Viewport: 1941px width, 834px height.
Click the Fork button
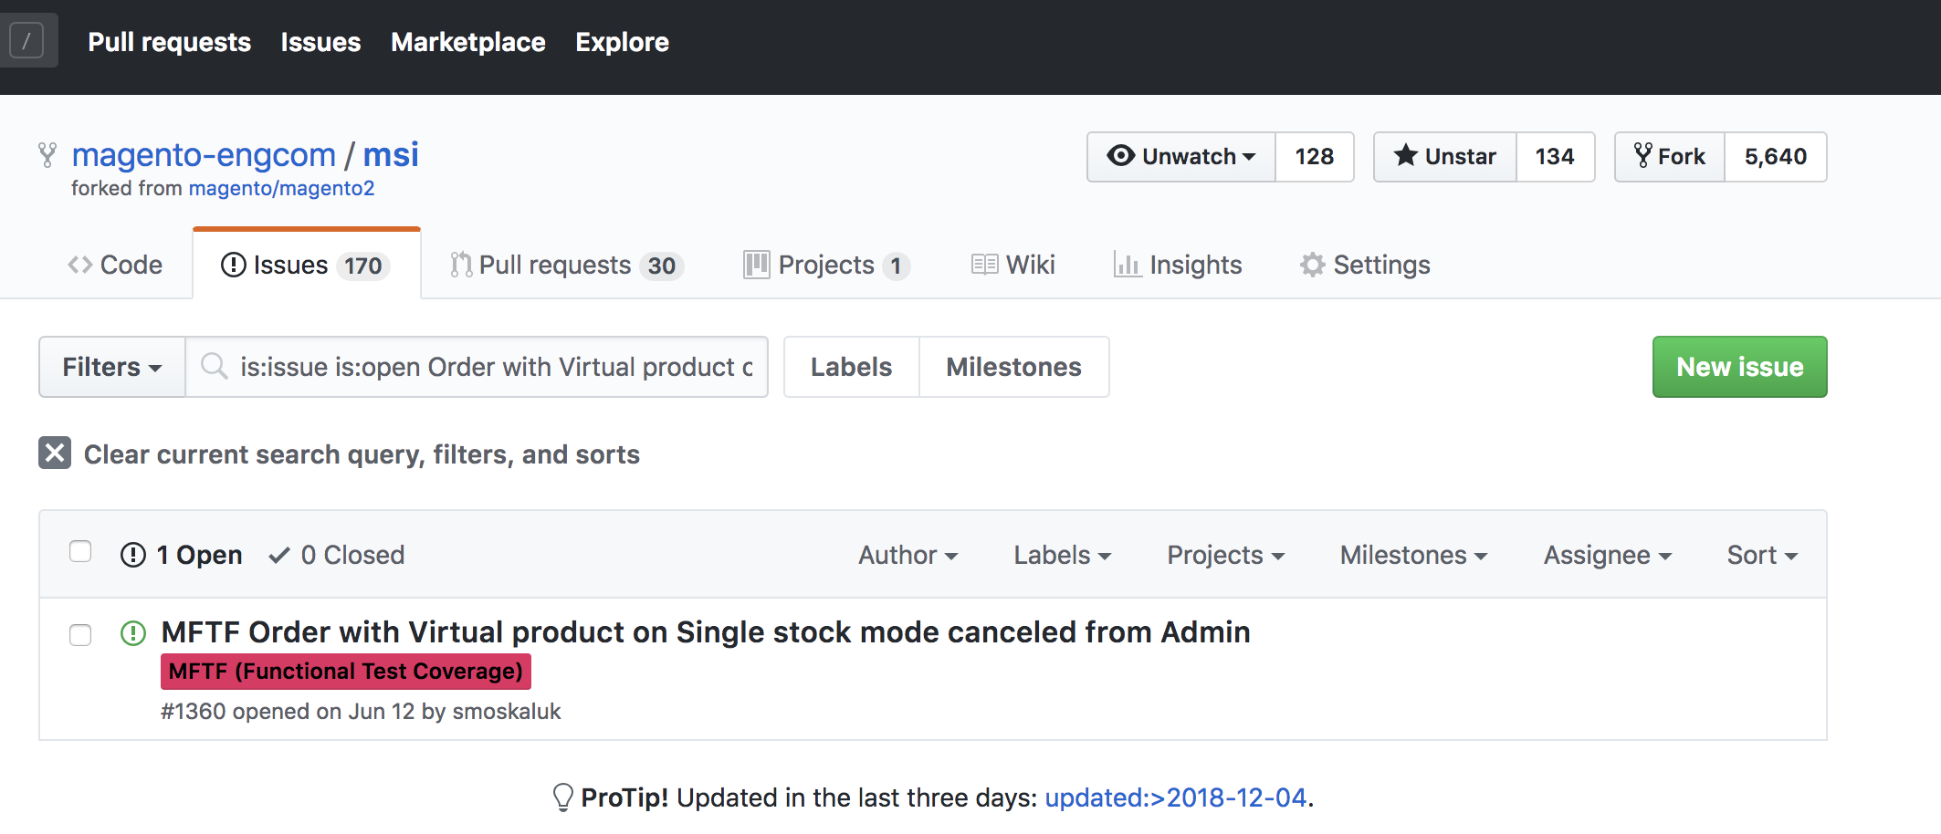tap(1670, 157)
